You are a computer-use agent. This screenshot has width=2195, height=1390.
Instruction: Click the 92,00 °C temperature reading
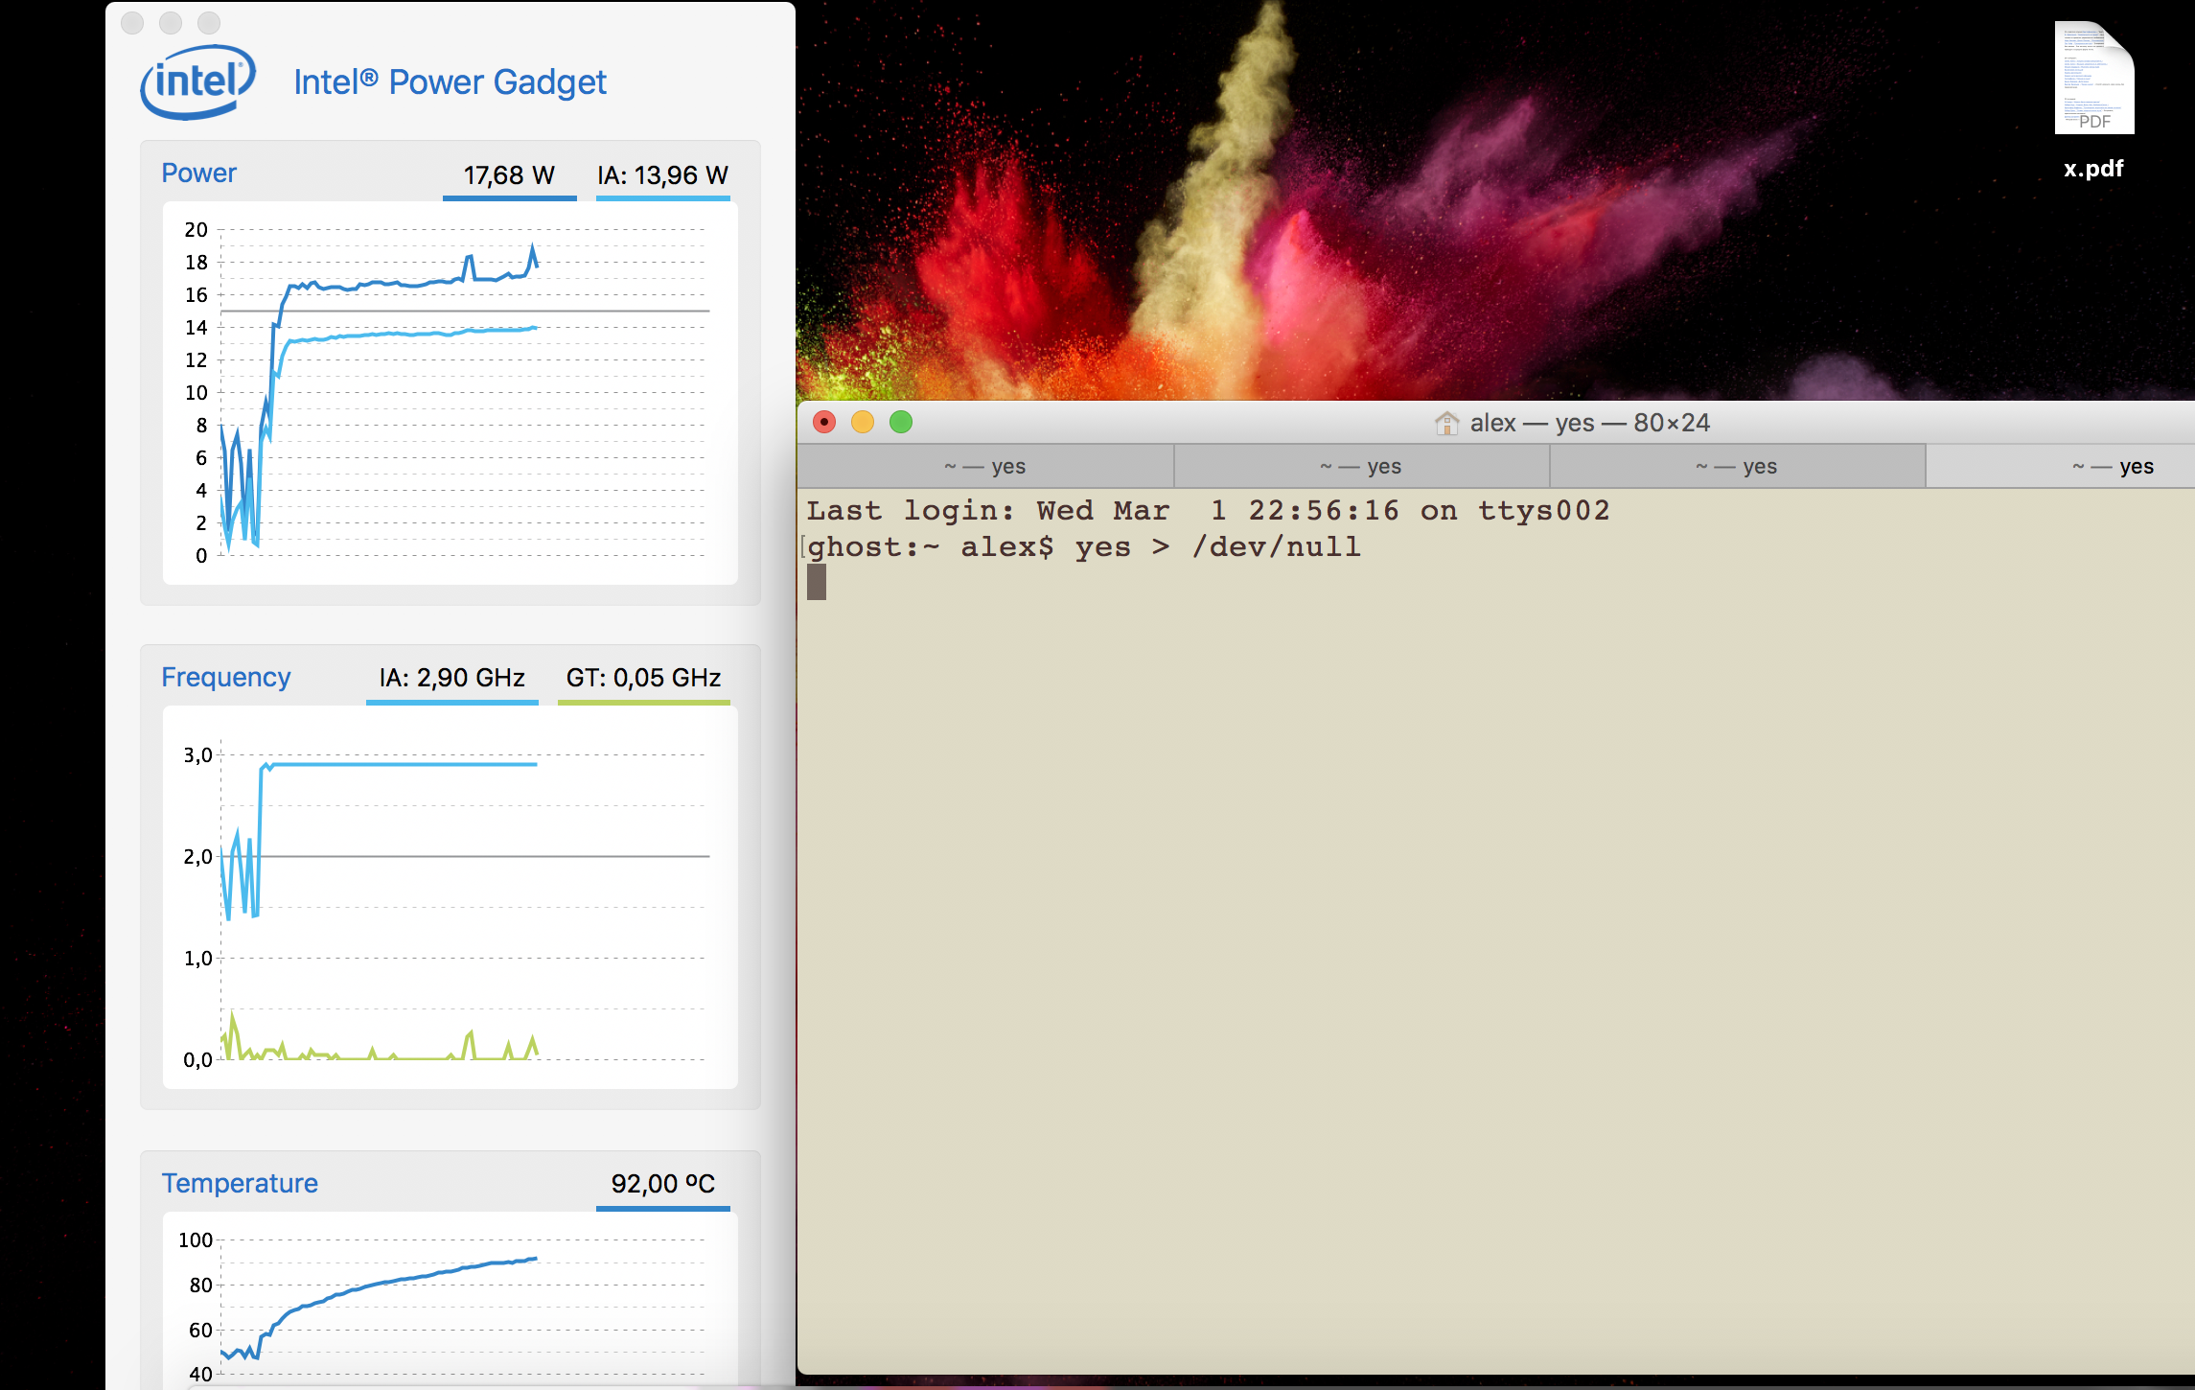point(662,1184)
